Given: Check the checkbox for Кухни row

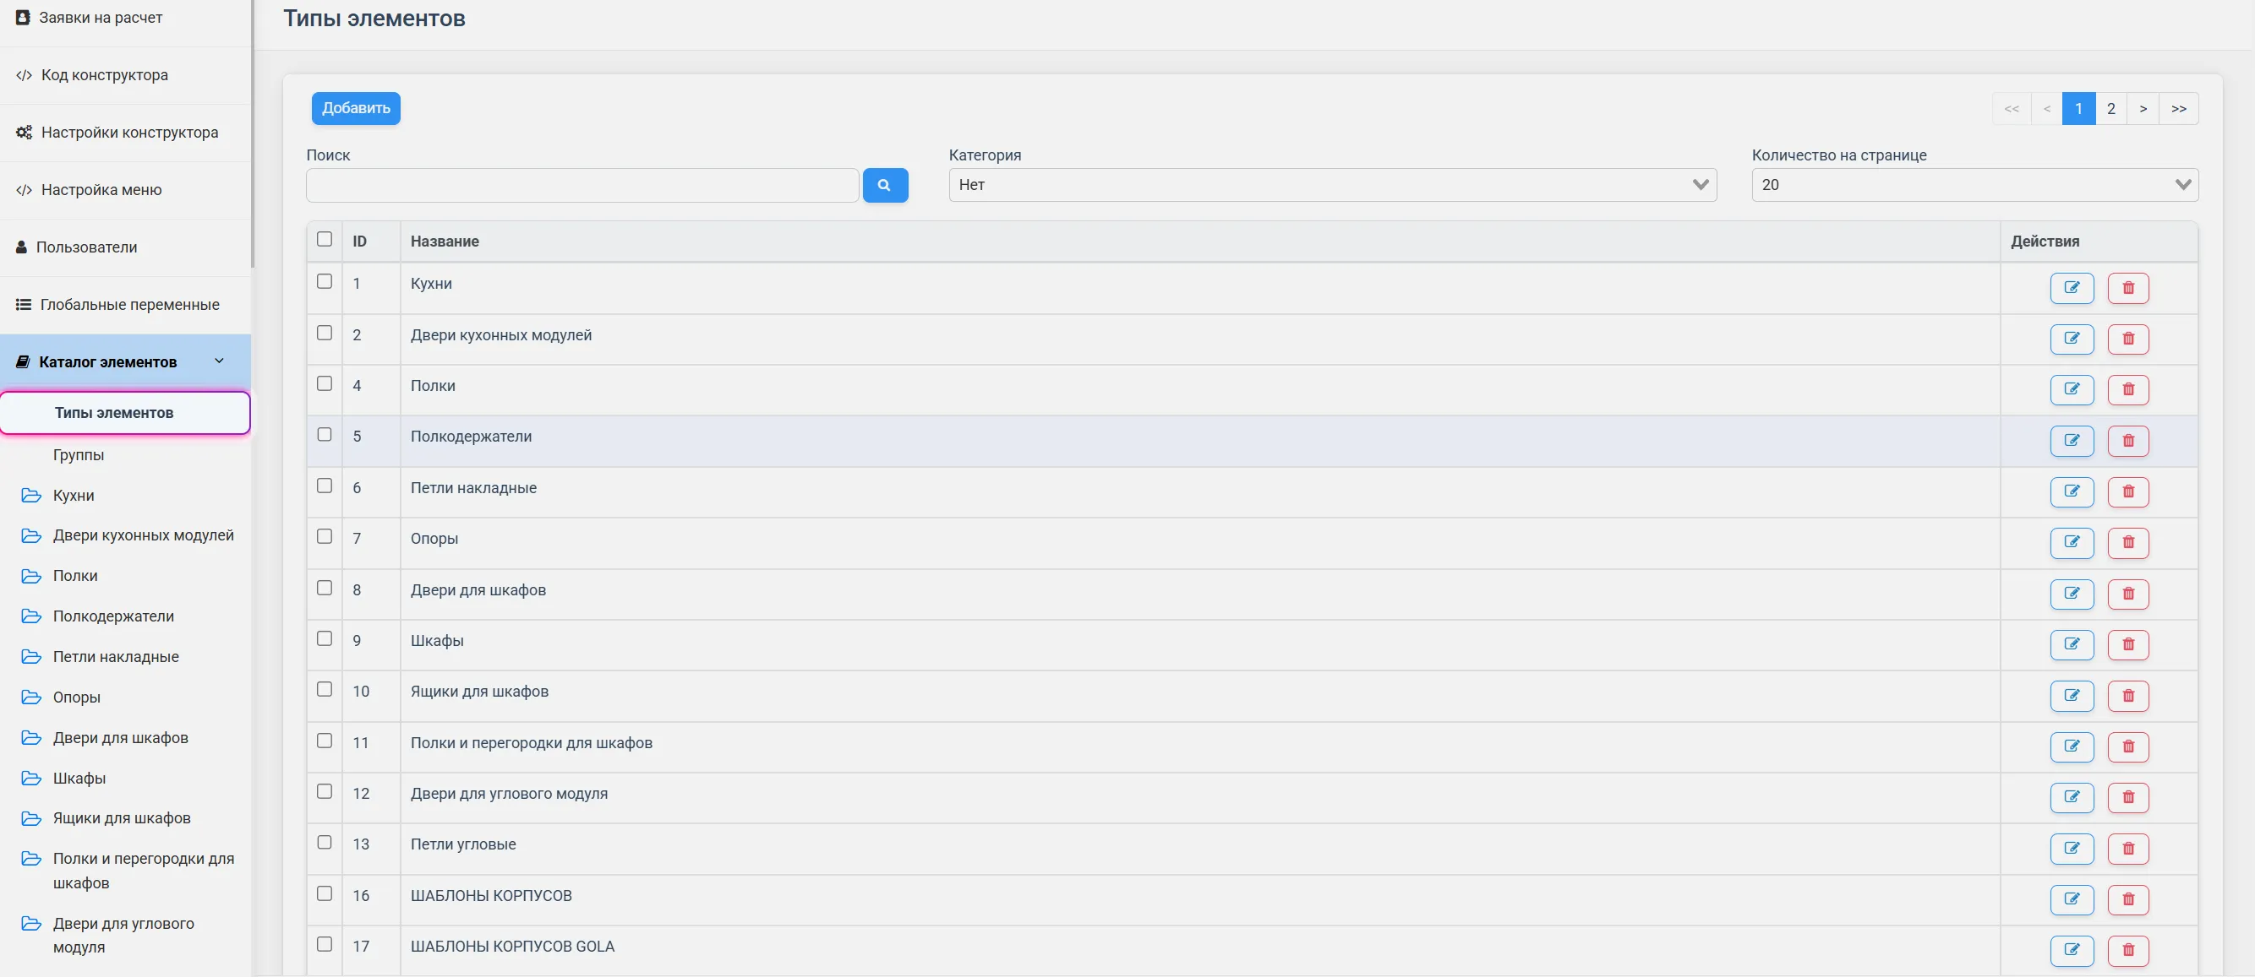Looking at the screenshot, I should (x=325, y=282).
